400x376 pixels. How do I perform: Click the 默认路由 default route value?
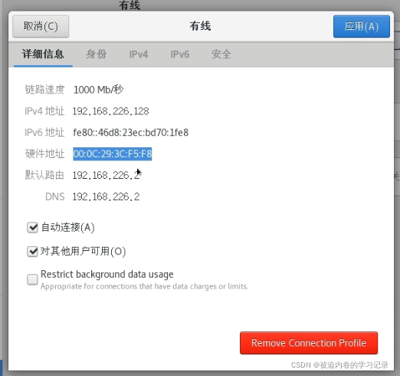(107, 175)
